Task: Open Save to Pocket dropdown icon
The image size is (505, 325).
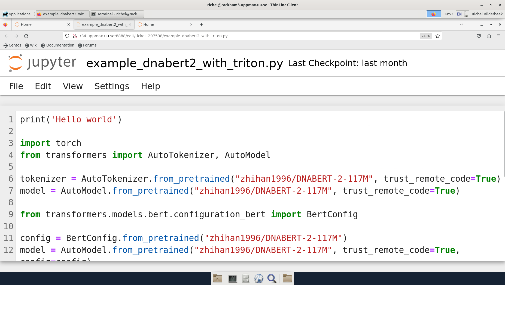Action: (x=479, y=36)
